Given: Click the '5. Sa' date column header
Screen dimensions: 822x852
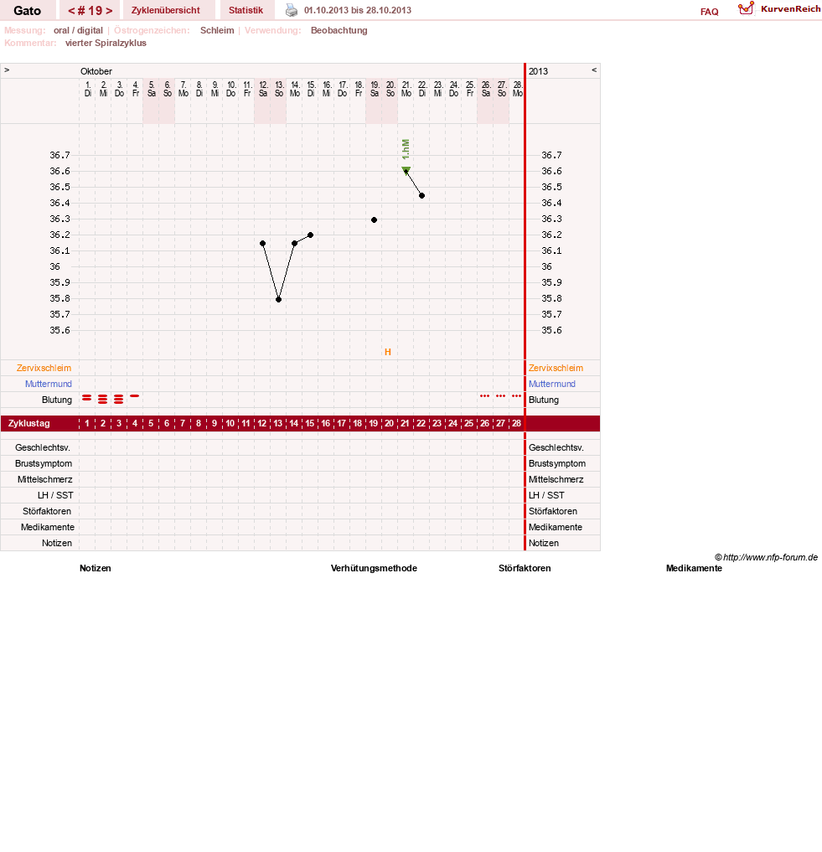Looking at the screenshot, I should tap(151, 89).
